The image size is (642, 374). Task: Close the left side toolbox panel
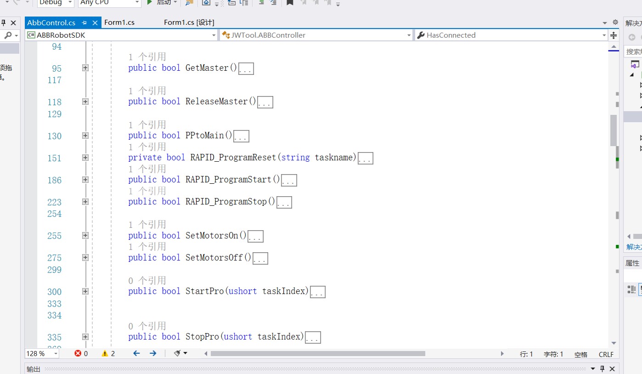(13, 23)
